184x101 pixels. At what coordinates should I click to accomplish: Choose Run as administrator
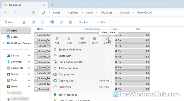83,62
